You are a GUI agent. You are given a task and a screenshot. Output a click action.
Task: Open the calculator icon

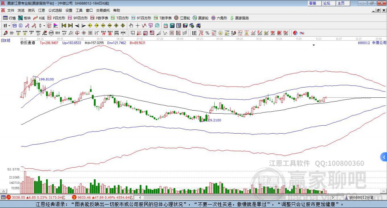(172, 26)
